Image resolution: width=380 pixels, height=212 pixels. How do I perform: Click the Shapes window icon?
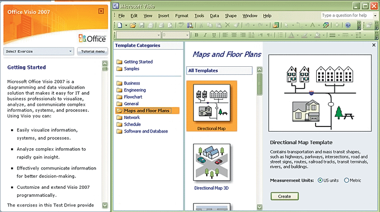[276, 25]
